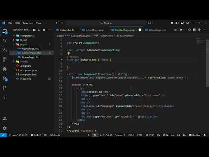Click the MyApp command center search box
Viewport: 209px width, 157px height.
coord(106,23)
